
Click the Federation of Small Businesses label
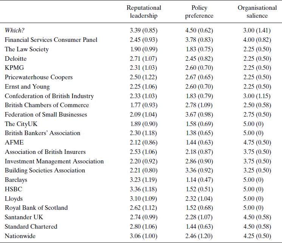pyautogui.click(x=46, y=114)
